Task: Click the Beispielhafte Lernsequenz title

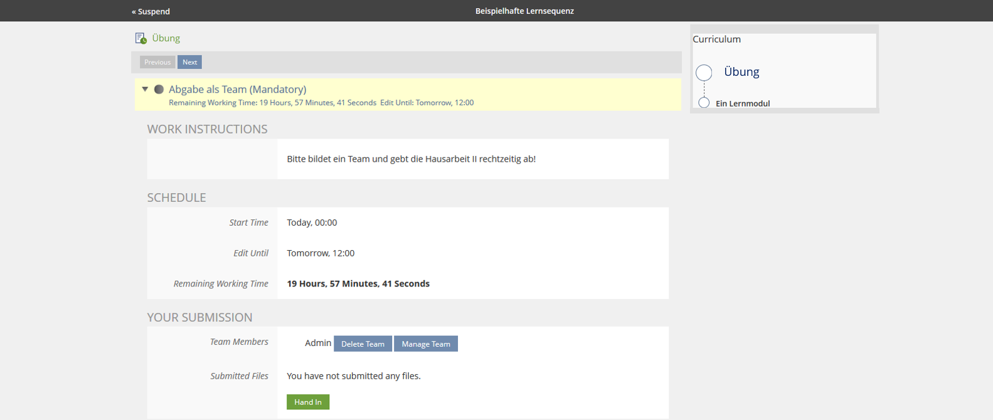Action: pos(524,11)
